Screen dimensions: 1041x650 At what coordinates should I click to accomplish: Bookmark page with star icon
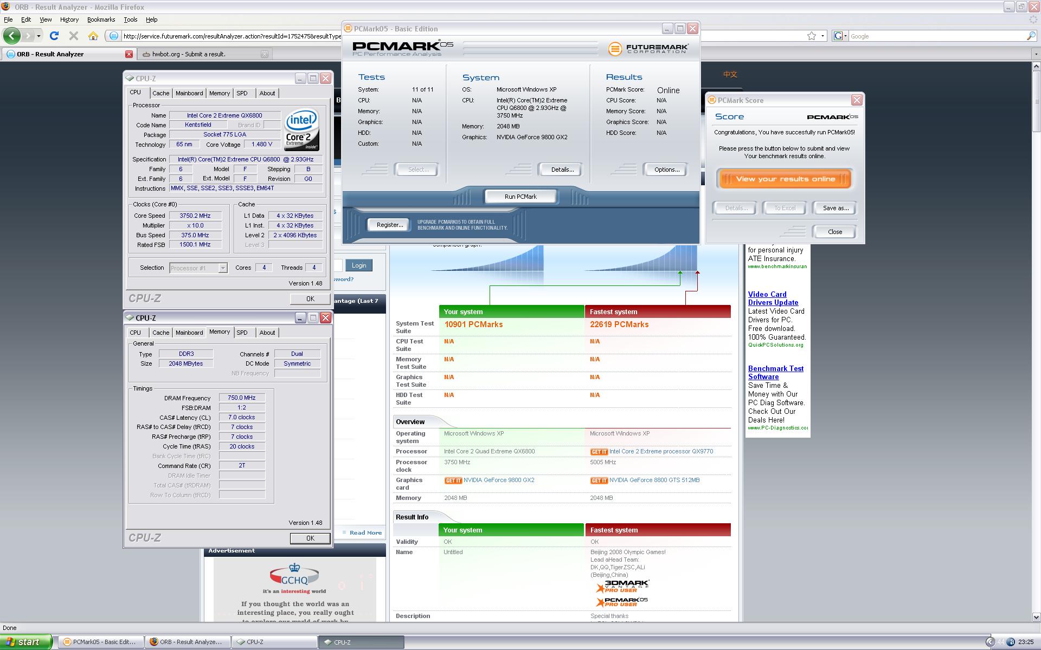812,36
